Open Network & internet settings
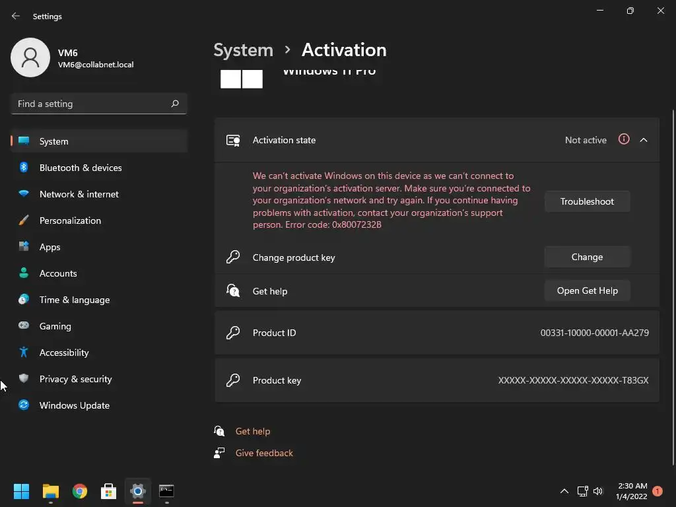The image size is (676, 507). tap(99, 194)
